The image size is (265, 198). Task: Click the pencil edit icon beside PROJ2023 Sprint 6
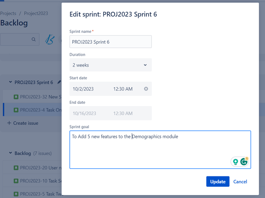coord(59,82)
